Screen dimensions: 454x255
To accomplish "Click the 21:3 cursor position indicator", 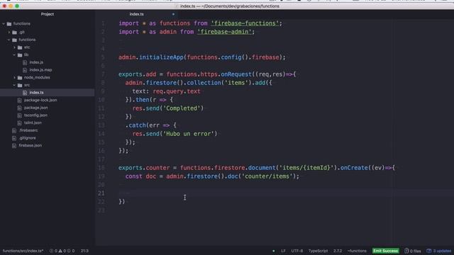I will (84, 251).
